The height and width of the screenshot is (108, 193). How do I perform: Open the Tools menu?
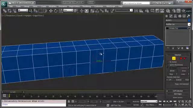click(x=18, y=6)
